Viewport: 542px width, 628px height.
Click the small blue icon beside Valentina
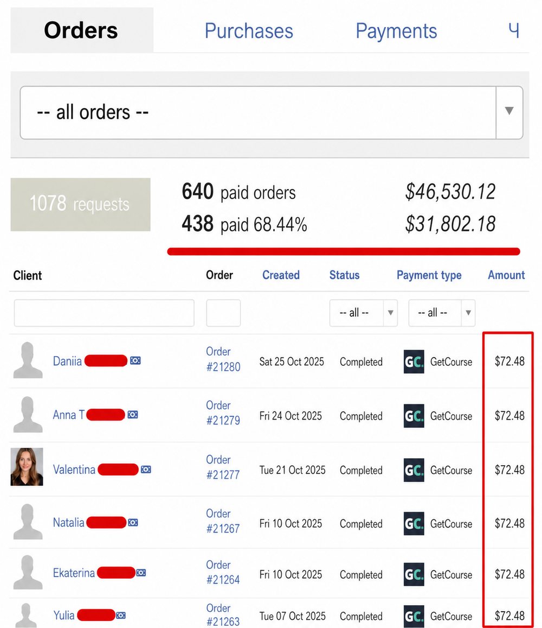146,469
